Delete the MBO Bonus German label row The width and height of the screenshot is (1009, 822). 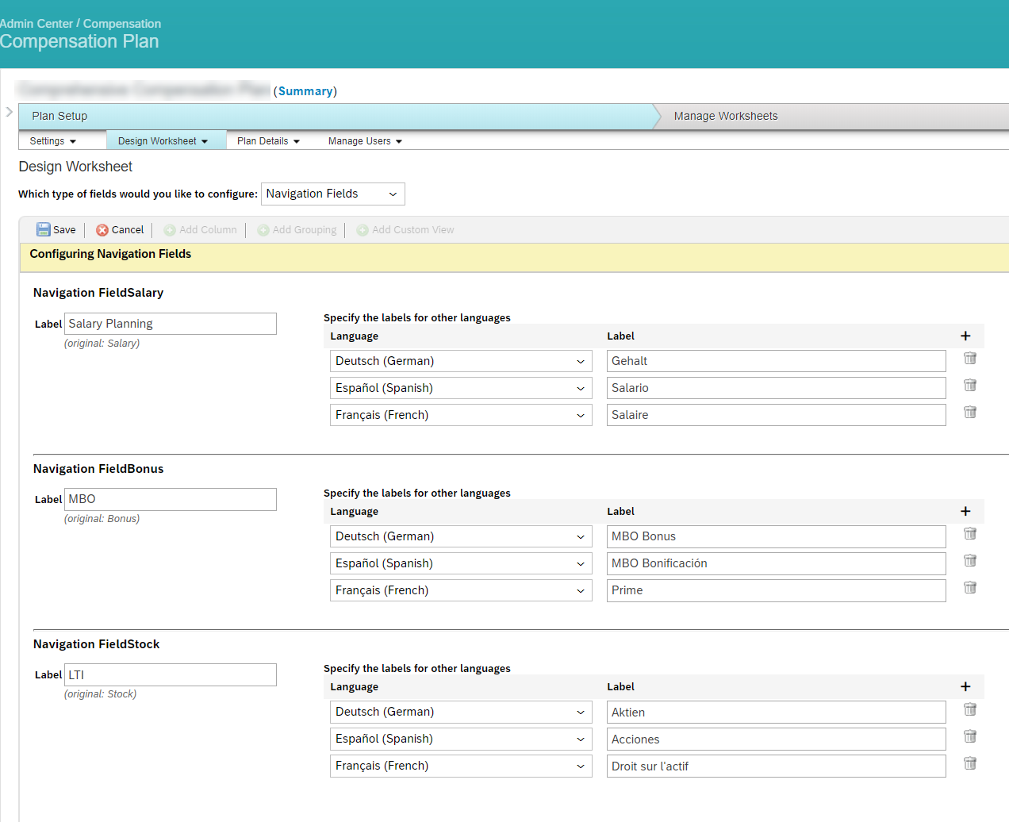969,534
